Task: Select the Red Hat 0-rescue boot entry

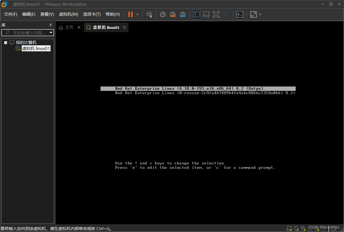Action: pos(198,93)
